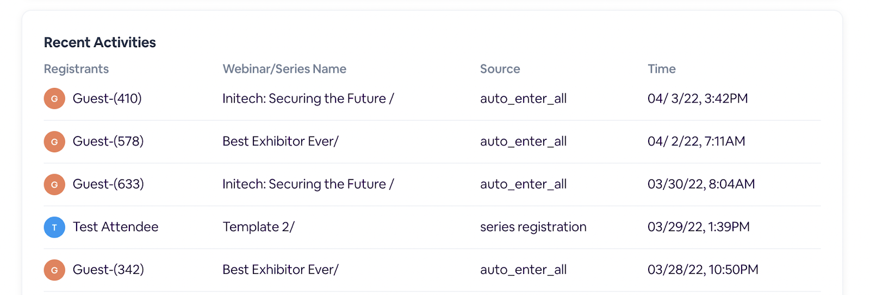The width and height of the screenshot is (870, 295).
Task: Select the Test Attendee registrant name
Action: pos(116,227)
